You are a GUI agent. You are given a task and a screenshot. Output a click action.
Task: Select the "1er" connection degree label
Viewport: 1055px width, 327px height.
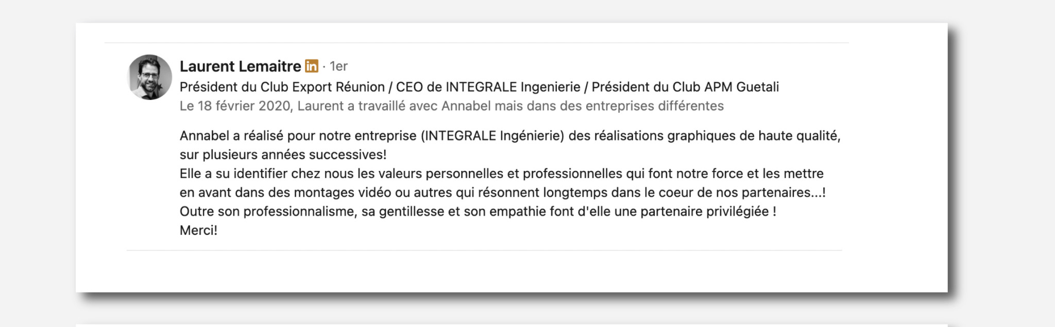(338, 66)
